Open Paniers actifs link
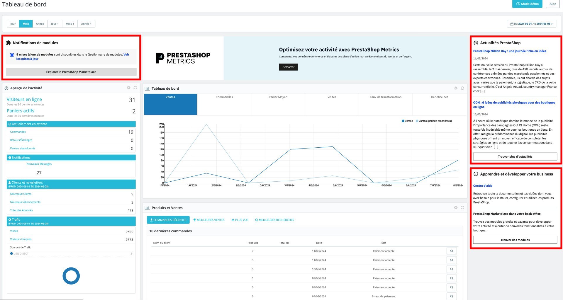 21,111
